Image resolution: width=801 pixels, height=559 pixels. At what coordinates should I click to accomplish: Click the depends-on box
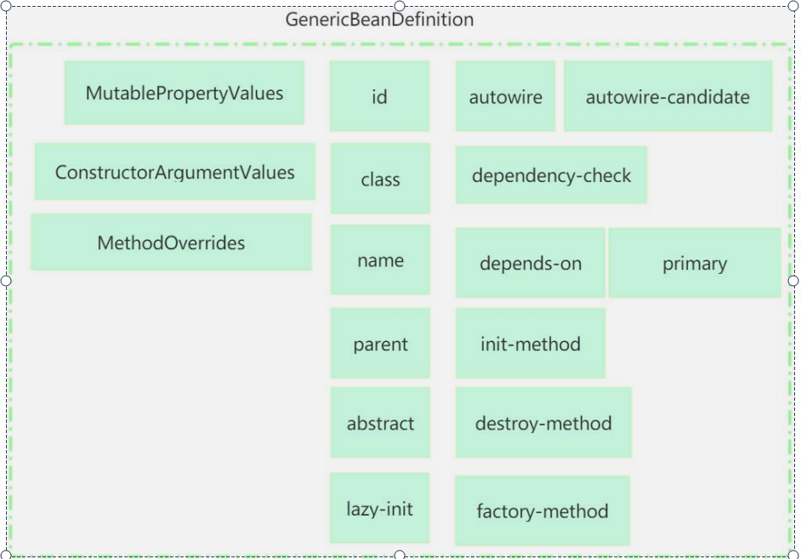coord(531,263)
